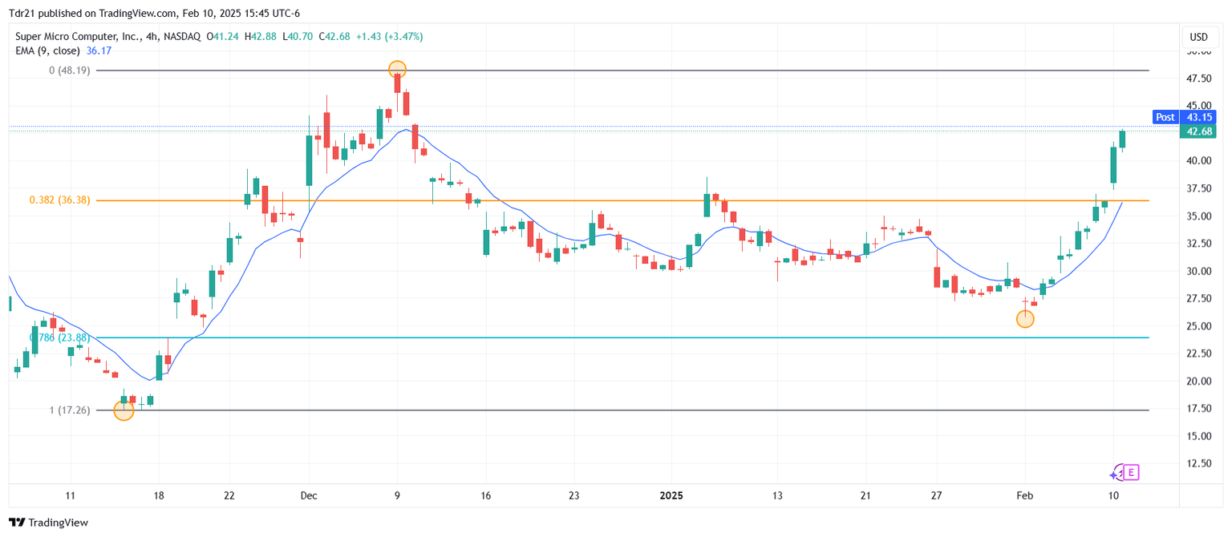Select the close value C42.68 in the legend
This screenshot has height=537, width=1232.
click(336, 37)
